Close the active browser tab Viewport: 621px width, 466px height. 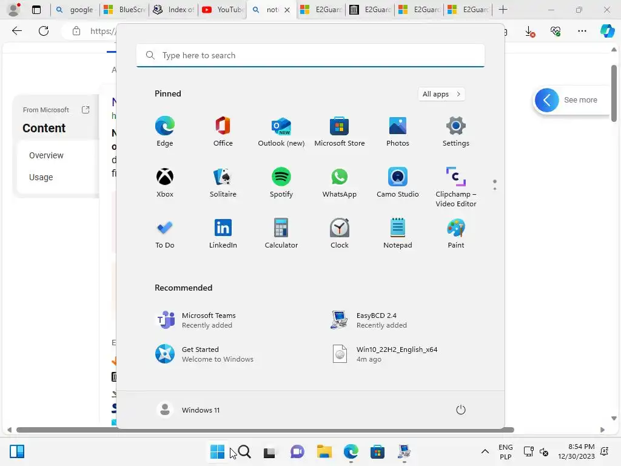(287, 10)
